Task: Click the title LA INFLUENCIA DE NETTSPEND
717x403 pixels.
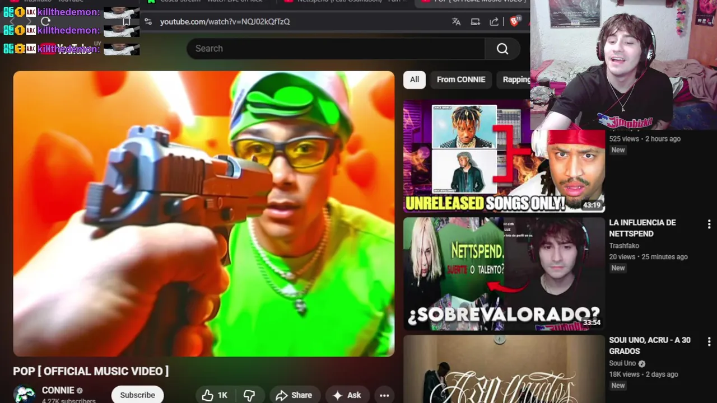Action: pos(642,228)
